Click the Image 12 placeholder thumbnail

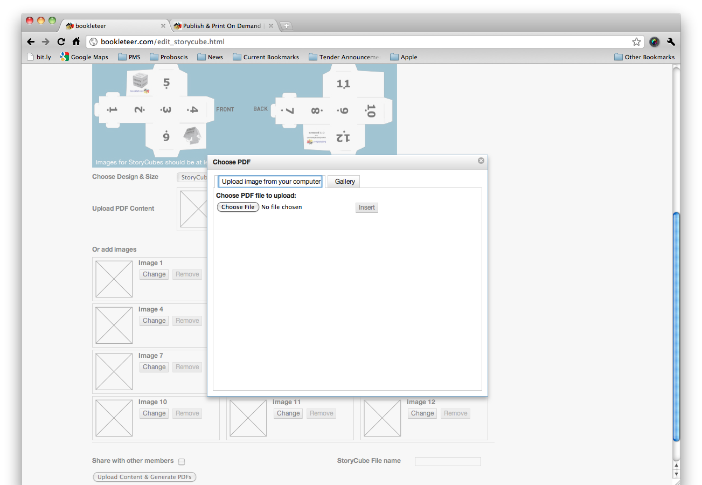(383, 418)
